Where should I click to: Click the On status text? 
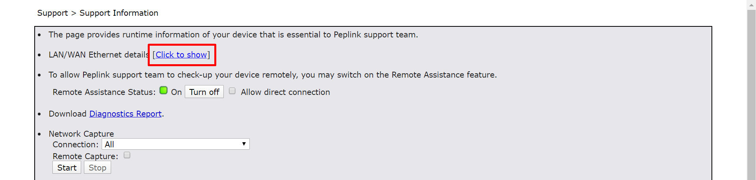[176, 92]
